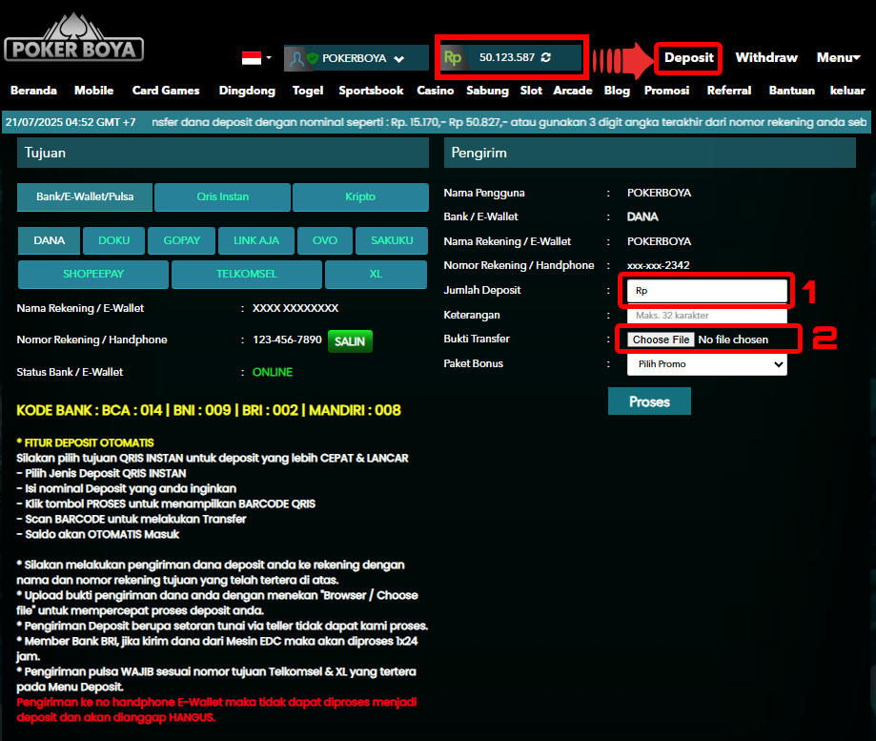
Task: Open Sportsbook menu item
Action: (371, 91)
